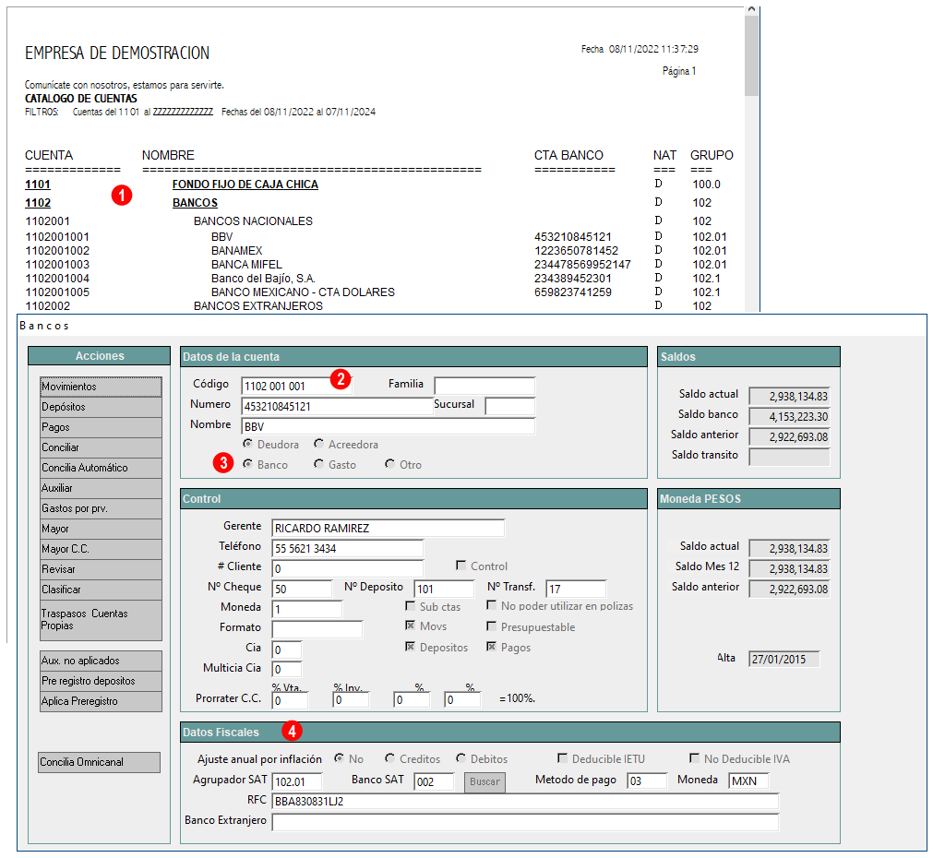The image size is (933, 858).
Task: Click the Teléfono input field
Action: coord(348,548)
